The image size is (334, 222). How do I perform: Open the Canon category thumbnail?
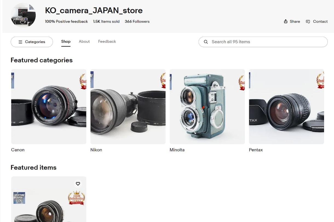(49, 106)
